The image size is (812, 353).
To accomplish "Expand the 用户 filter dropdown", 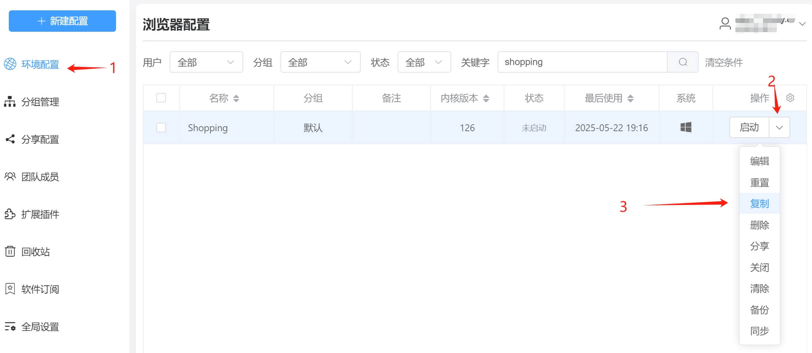I will 206,62.
